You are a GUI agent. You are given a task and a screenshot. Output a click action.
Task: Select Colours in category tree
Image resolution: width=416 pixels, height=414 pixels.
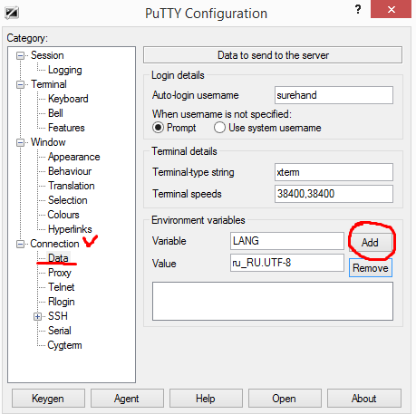pyautogui.click(x=63, y=215)
